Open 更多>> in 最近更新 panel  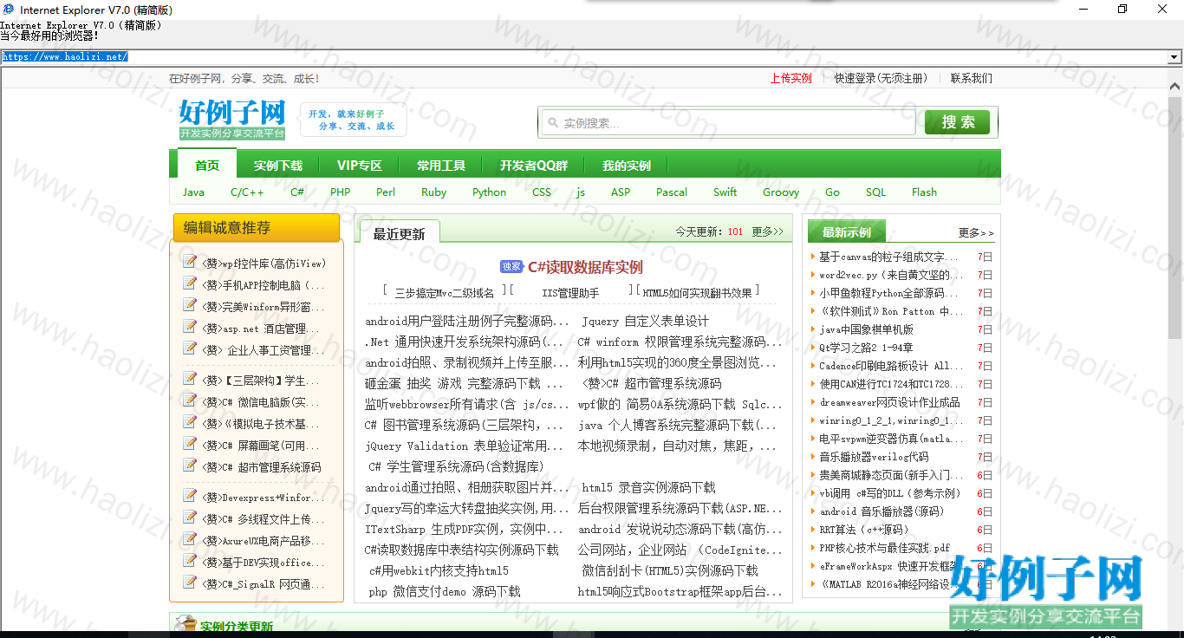[x=767, y=232]
